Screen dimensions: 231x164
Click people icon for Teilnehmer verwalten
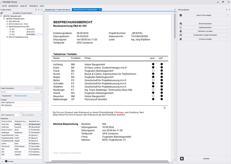click(x=181, y=31)
